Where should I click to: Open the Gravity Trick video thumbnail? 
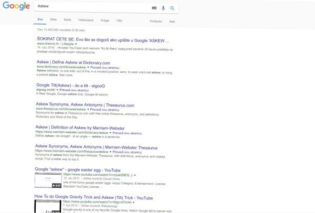47,206
